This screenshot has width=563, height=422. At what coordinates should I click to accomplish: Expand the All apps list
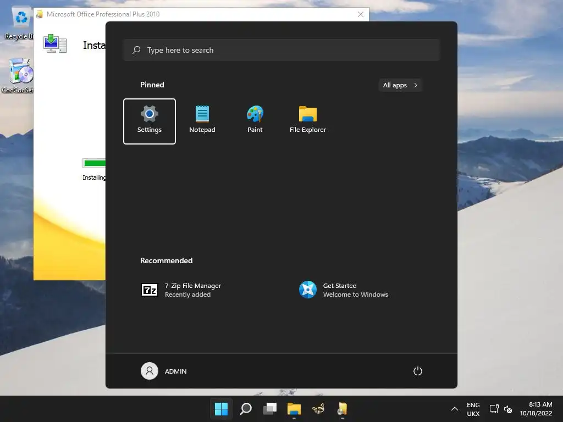(400, 85)
